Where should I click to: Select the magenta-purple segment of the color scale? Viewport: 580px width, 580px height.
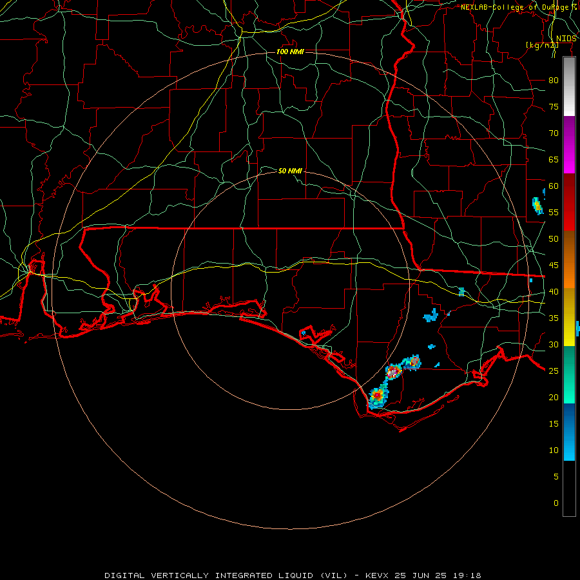[569, 144]
